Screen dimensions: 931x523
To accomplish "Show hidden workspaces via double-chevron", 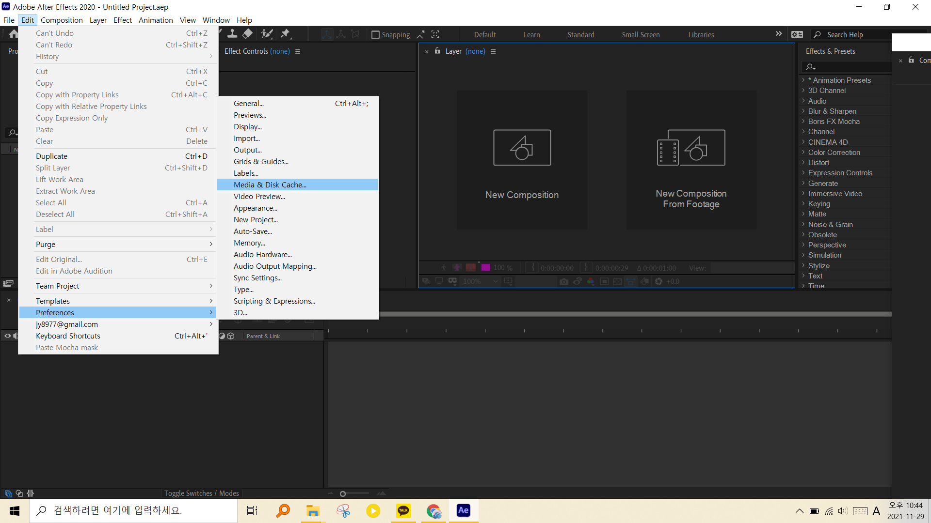I will tap(778, 34).
